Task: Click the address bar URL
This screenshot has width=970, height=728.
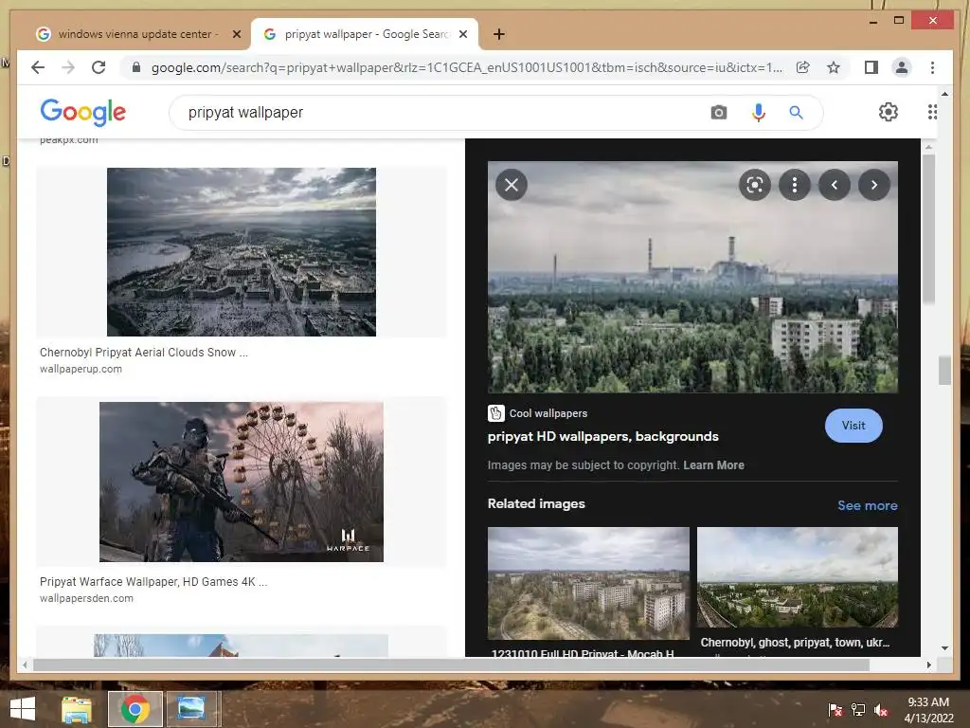Action: (x=466, y=67)
